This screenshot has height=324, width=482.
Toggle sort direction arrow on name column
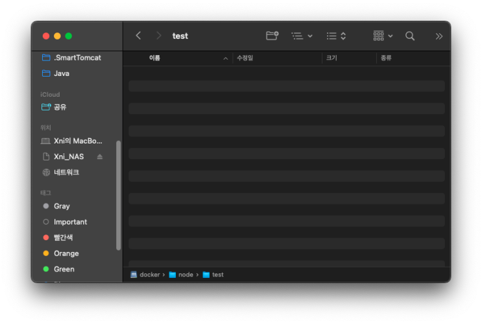point(226,58)
